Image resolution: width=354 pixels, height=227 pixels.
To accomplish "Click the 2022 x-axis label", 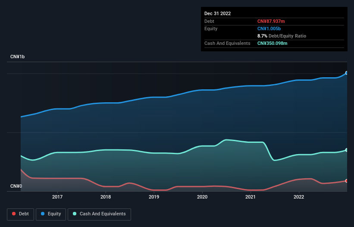I will click(299, 197).
